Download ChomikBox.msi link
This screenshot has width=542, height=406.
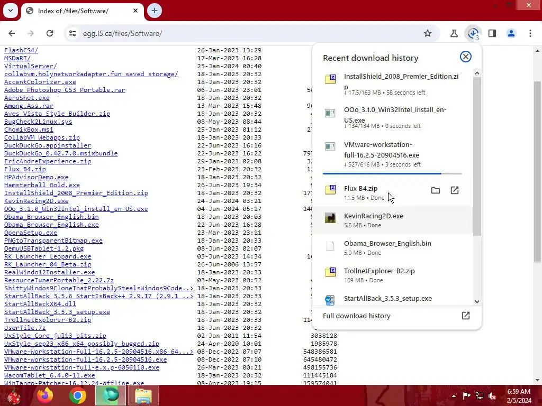pyautogui.click(x=29, y=130)
